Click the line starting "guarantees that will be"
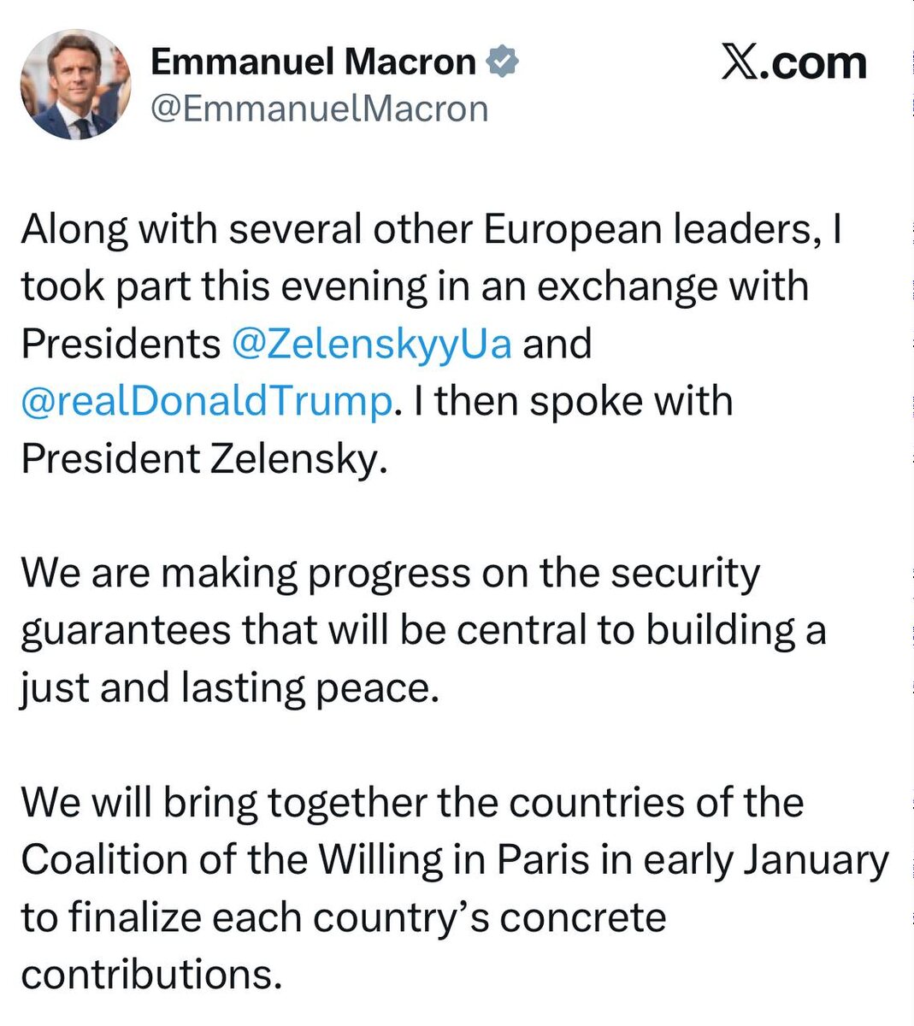This screenshot has height=1026, width=914. [x=423, y=631]
